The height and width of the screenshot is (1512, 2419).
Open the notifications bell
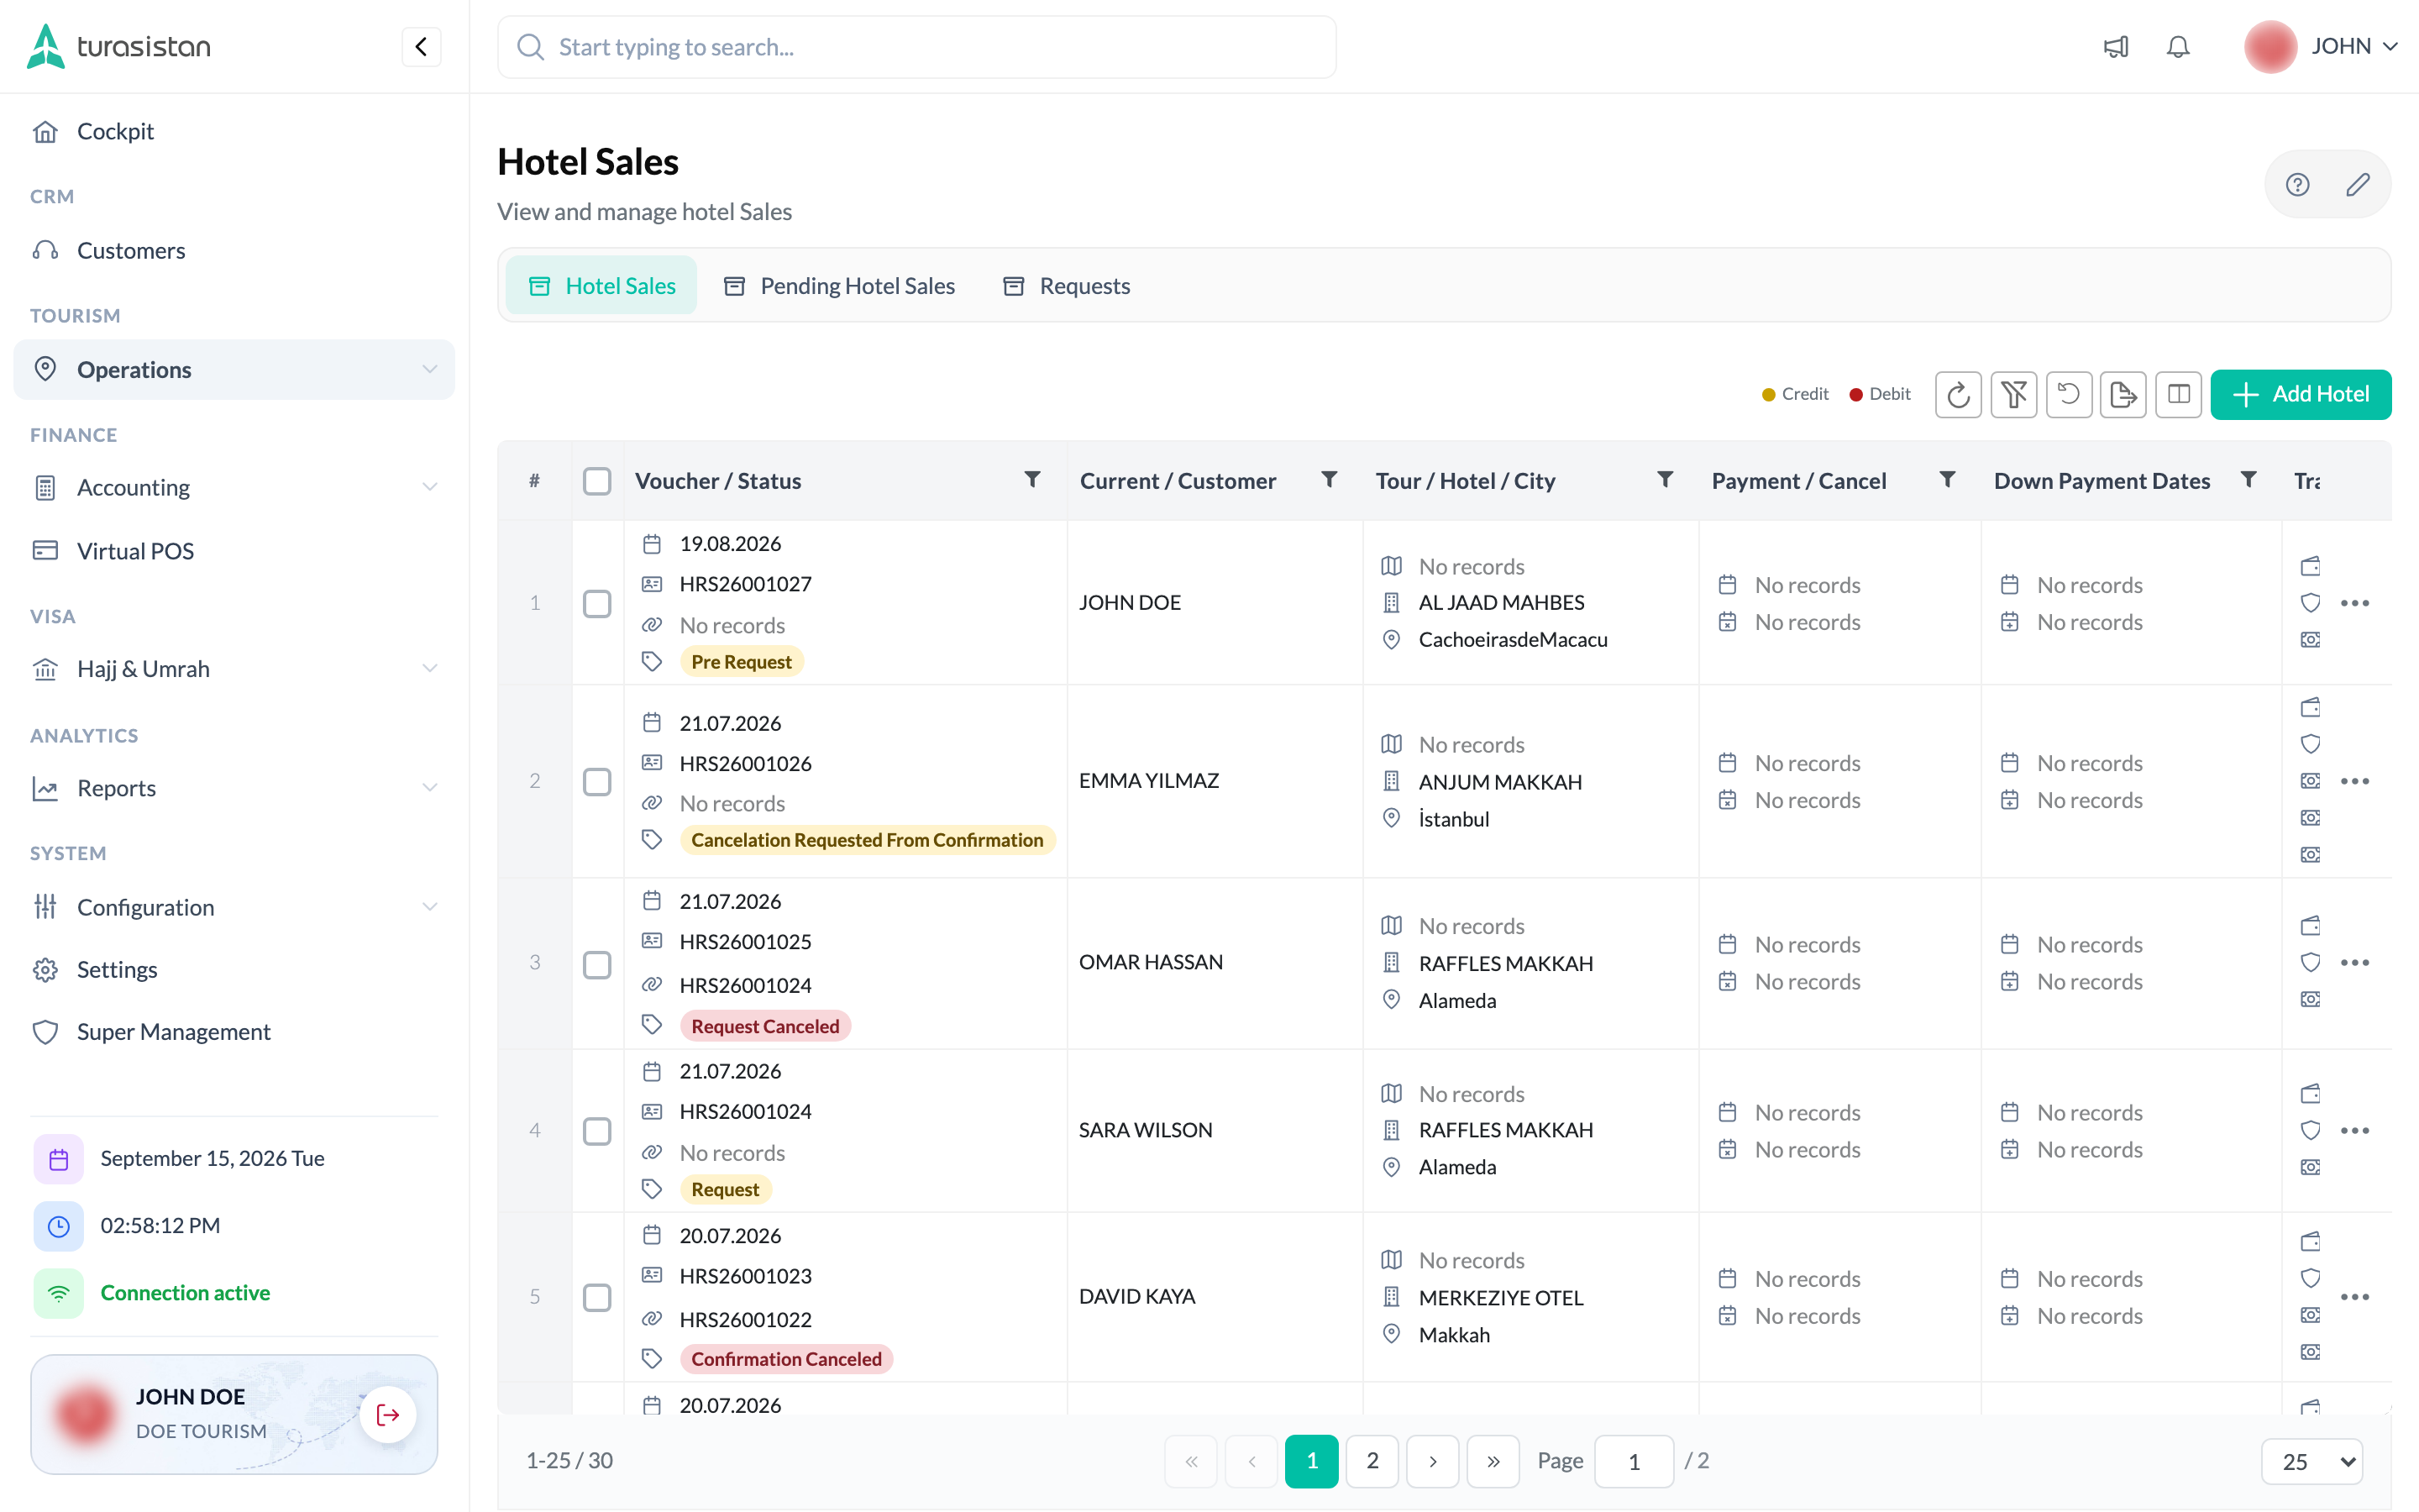tap(2178, 47)
